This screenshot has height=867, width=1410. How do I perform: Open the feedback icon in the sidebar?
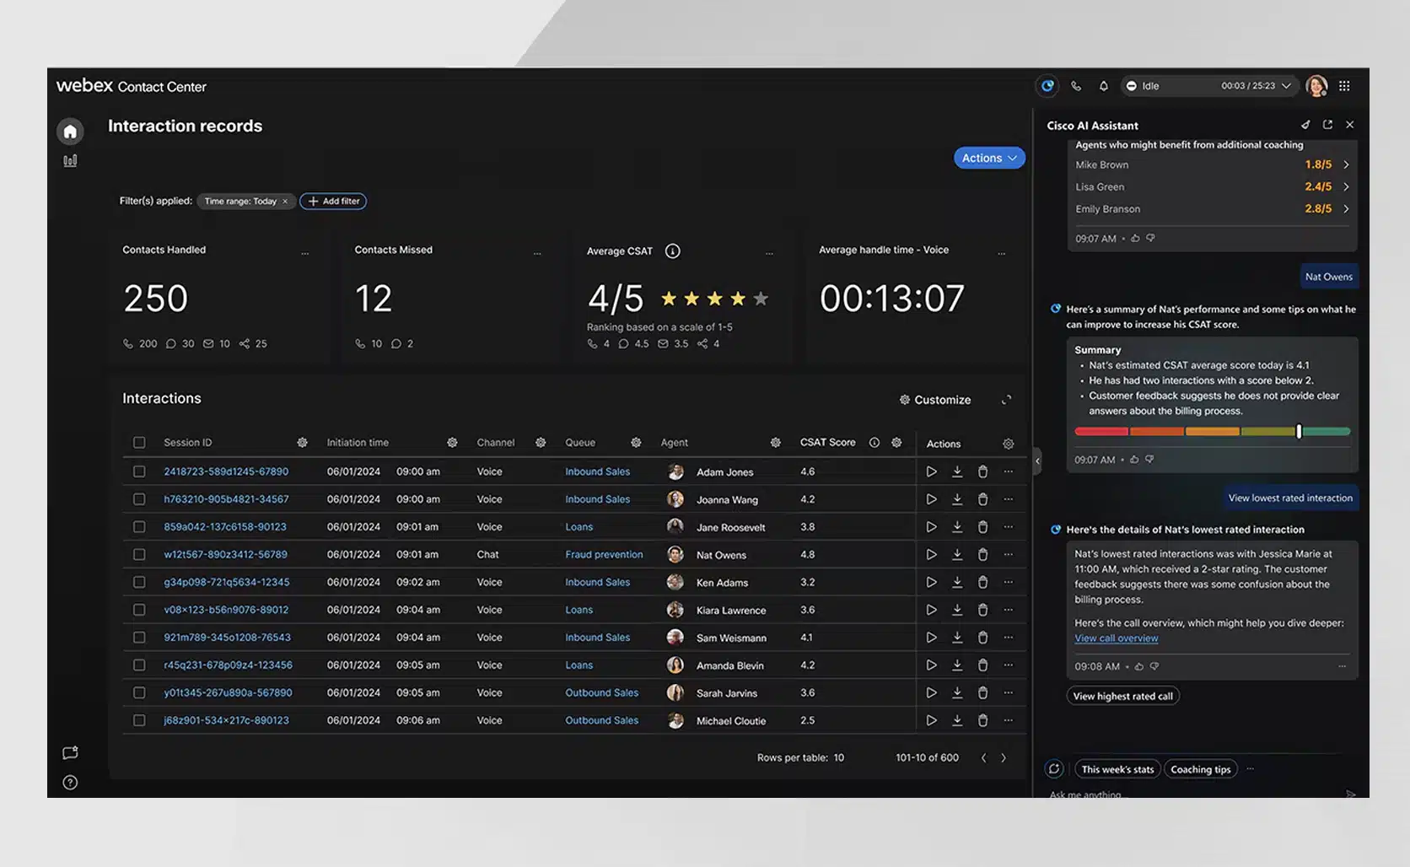[x=70, y=752]
